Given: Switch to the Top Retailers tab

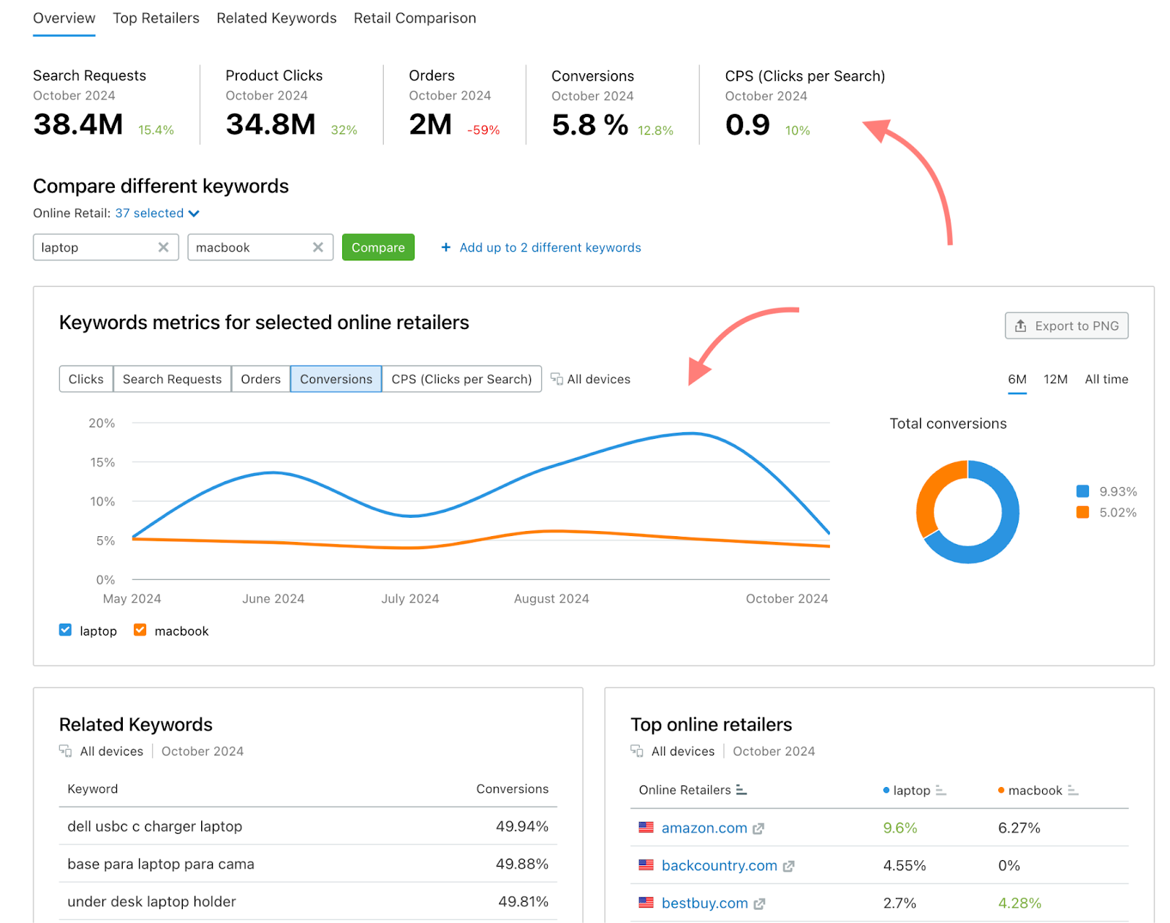Looking at the screenshot, I should pyautogui.click(x=156, y=18).
